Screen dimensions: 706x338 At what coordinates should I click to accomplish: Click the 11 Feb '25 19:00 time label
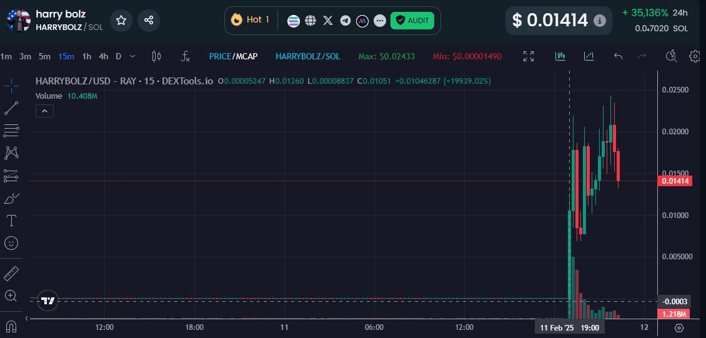point(570,327)
